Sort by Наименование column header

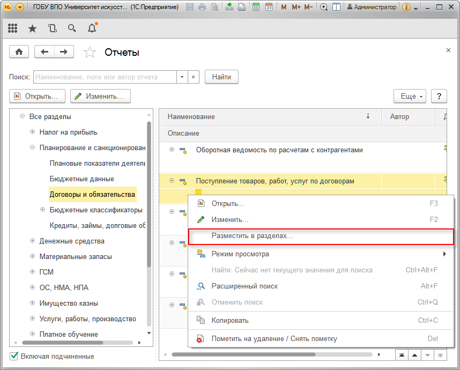[x=270, y=116]
